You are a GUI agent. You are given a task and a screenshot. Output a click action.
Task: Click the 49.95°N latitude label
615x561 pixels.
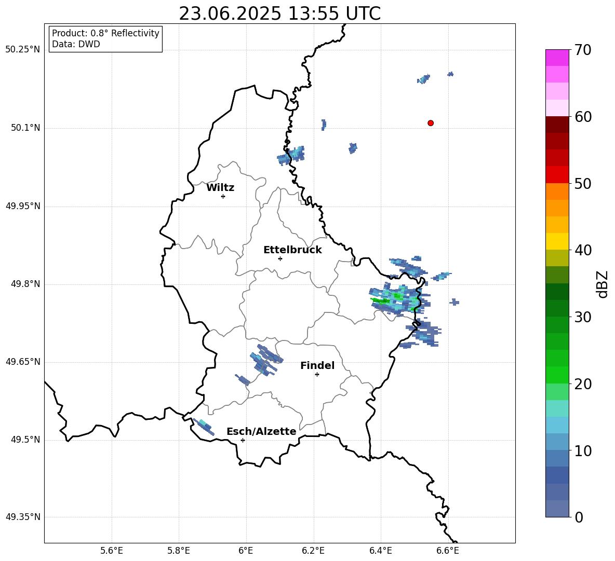coord(22,206)
